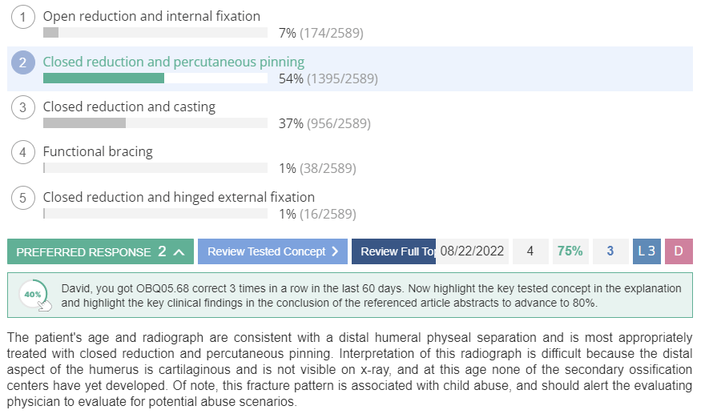Image resolution: width=717 pixels, height=418 pixels.
Task: Click Review Tested Concept right arrow
Action: 335,251
